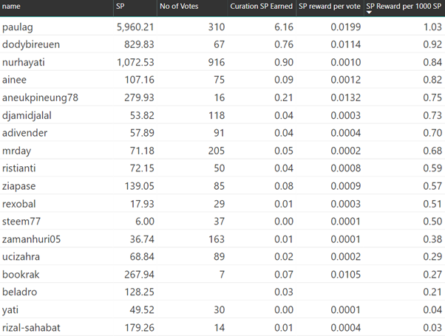445x336 pixels.
Task: Click the vote count 205
Action: (x=217, y=151)
